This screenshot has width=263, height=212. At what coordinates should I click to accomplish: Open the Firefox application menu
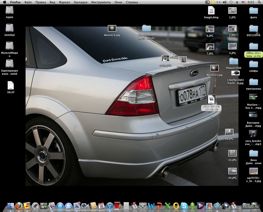15,2
